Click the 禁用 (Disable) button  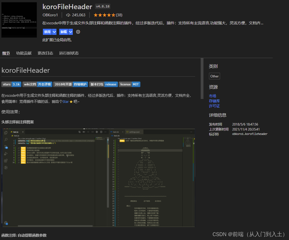[x=47, y=32]
